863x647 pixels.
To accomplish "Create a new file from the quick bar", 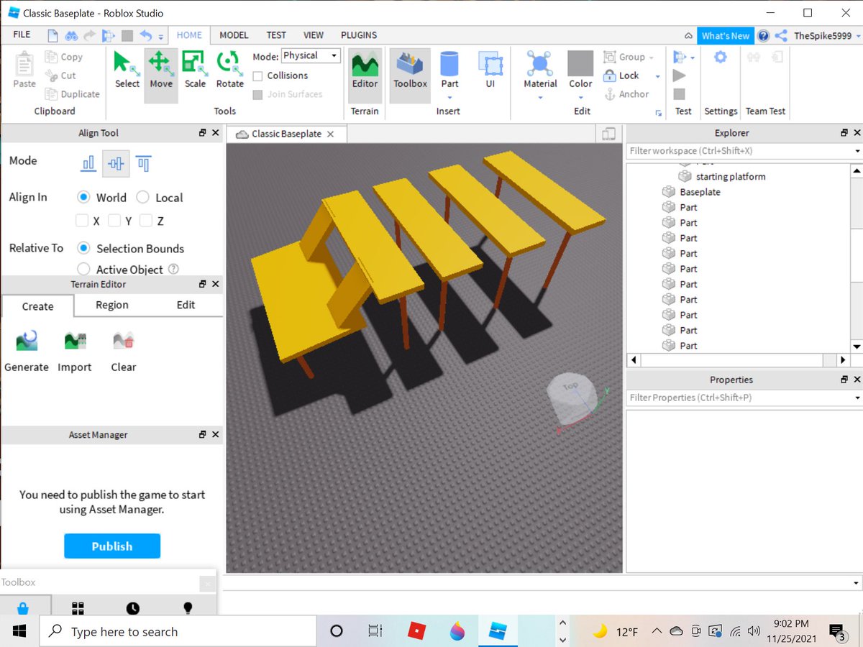I will coord(53,35).
